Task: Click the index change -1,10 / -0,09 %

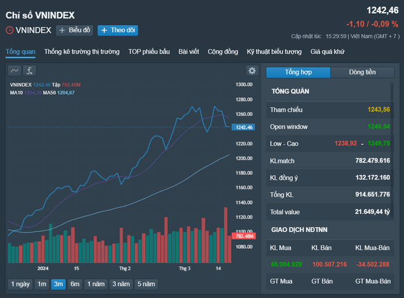Action: (x=372, y=24)
